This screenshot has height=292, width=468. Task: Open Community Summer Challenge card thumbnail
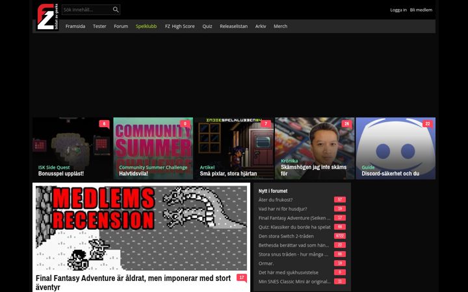point(153,149)
